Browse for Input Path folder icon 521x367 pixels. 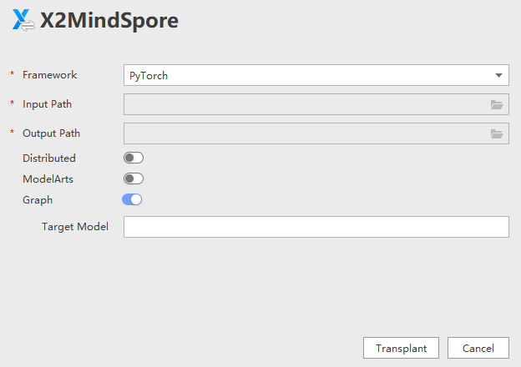(x=497, y=104)
